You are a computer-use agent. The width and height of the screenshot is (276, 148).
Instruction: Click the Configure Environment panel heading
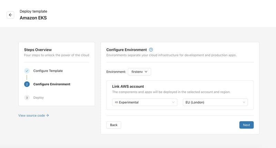127,50
